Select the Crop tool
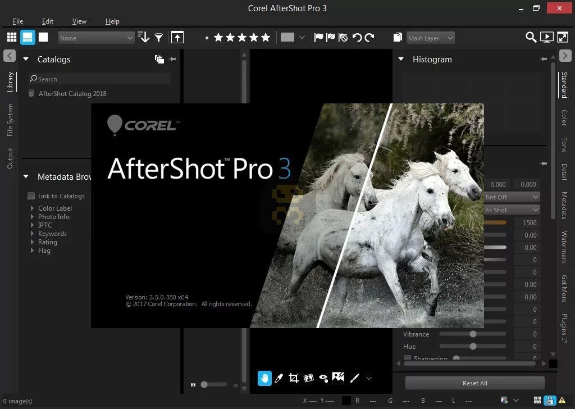The height and width of the screenshot is (409, 575). [293, 378]
